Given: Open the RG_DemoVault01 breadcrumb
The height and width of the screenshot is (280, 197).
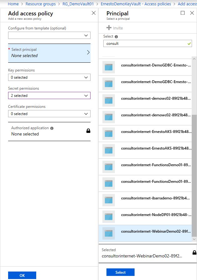Looking at the screenshot, I should [x=78, y=4].
